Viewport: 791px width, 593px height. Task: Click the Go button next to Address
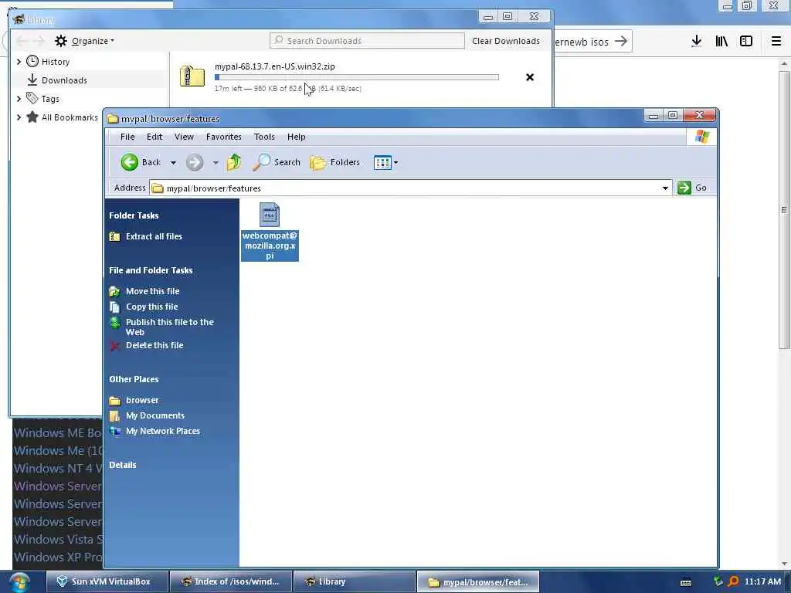coord(692,188)
